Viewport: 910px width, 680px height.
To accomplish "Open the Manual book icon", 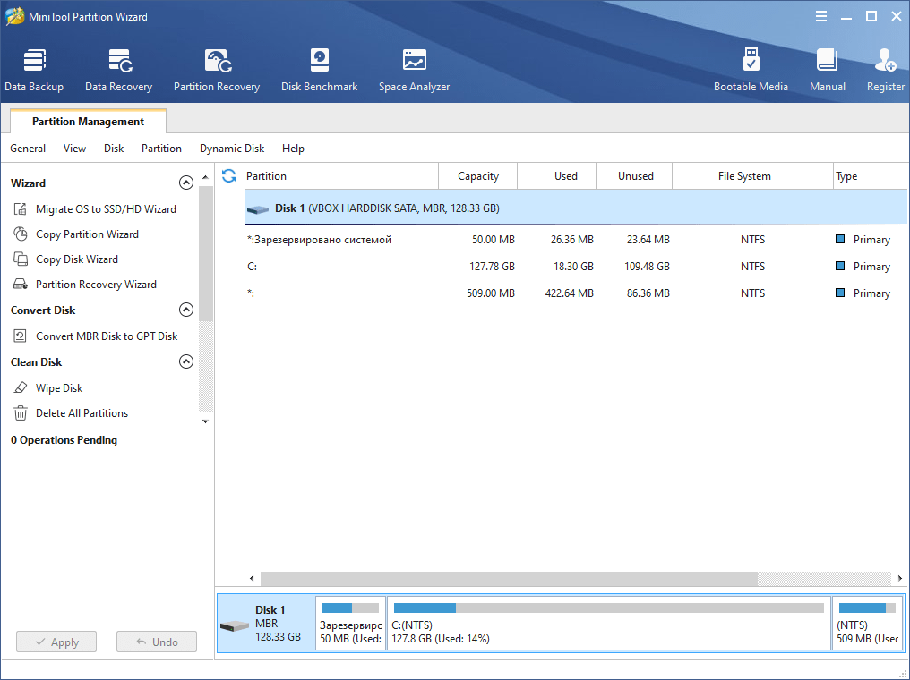I will pyautogui.click(x=827, y=60).
